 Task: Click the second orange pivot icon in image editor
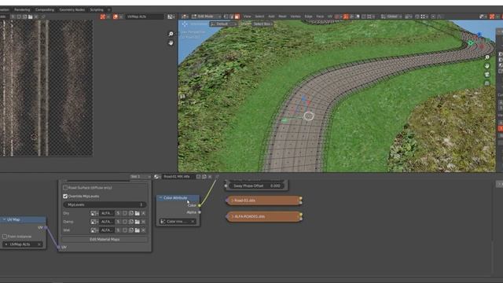click(x=116, y=17)
